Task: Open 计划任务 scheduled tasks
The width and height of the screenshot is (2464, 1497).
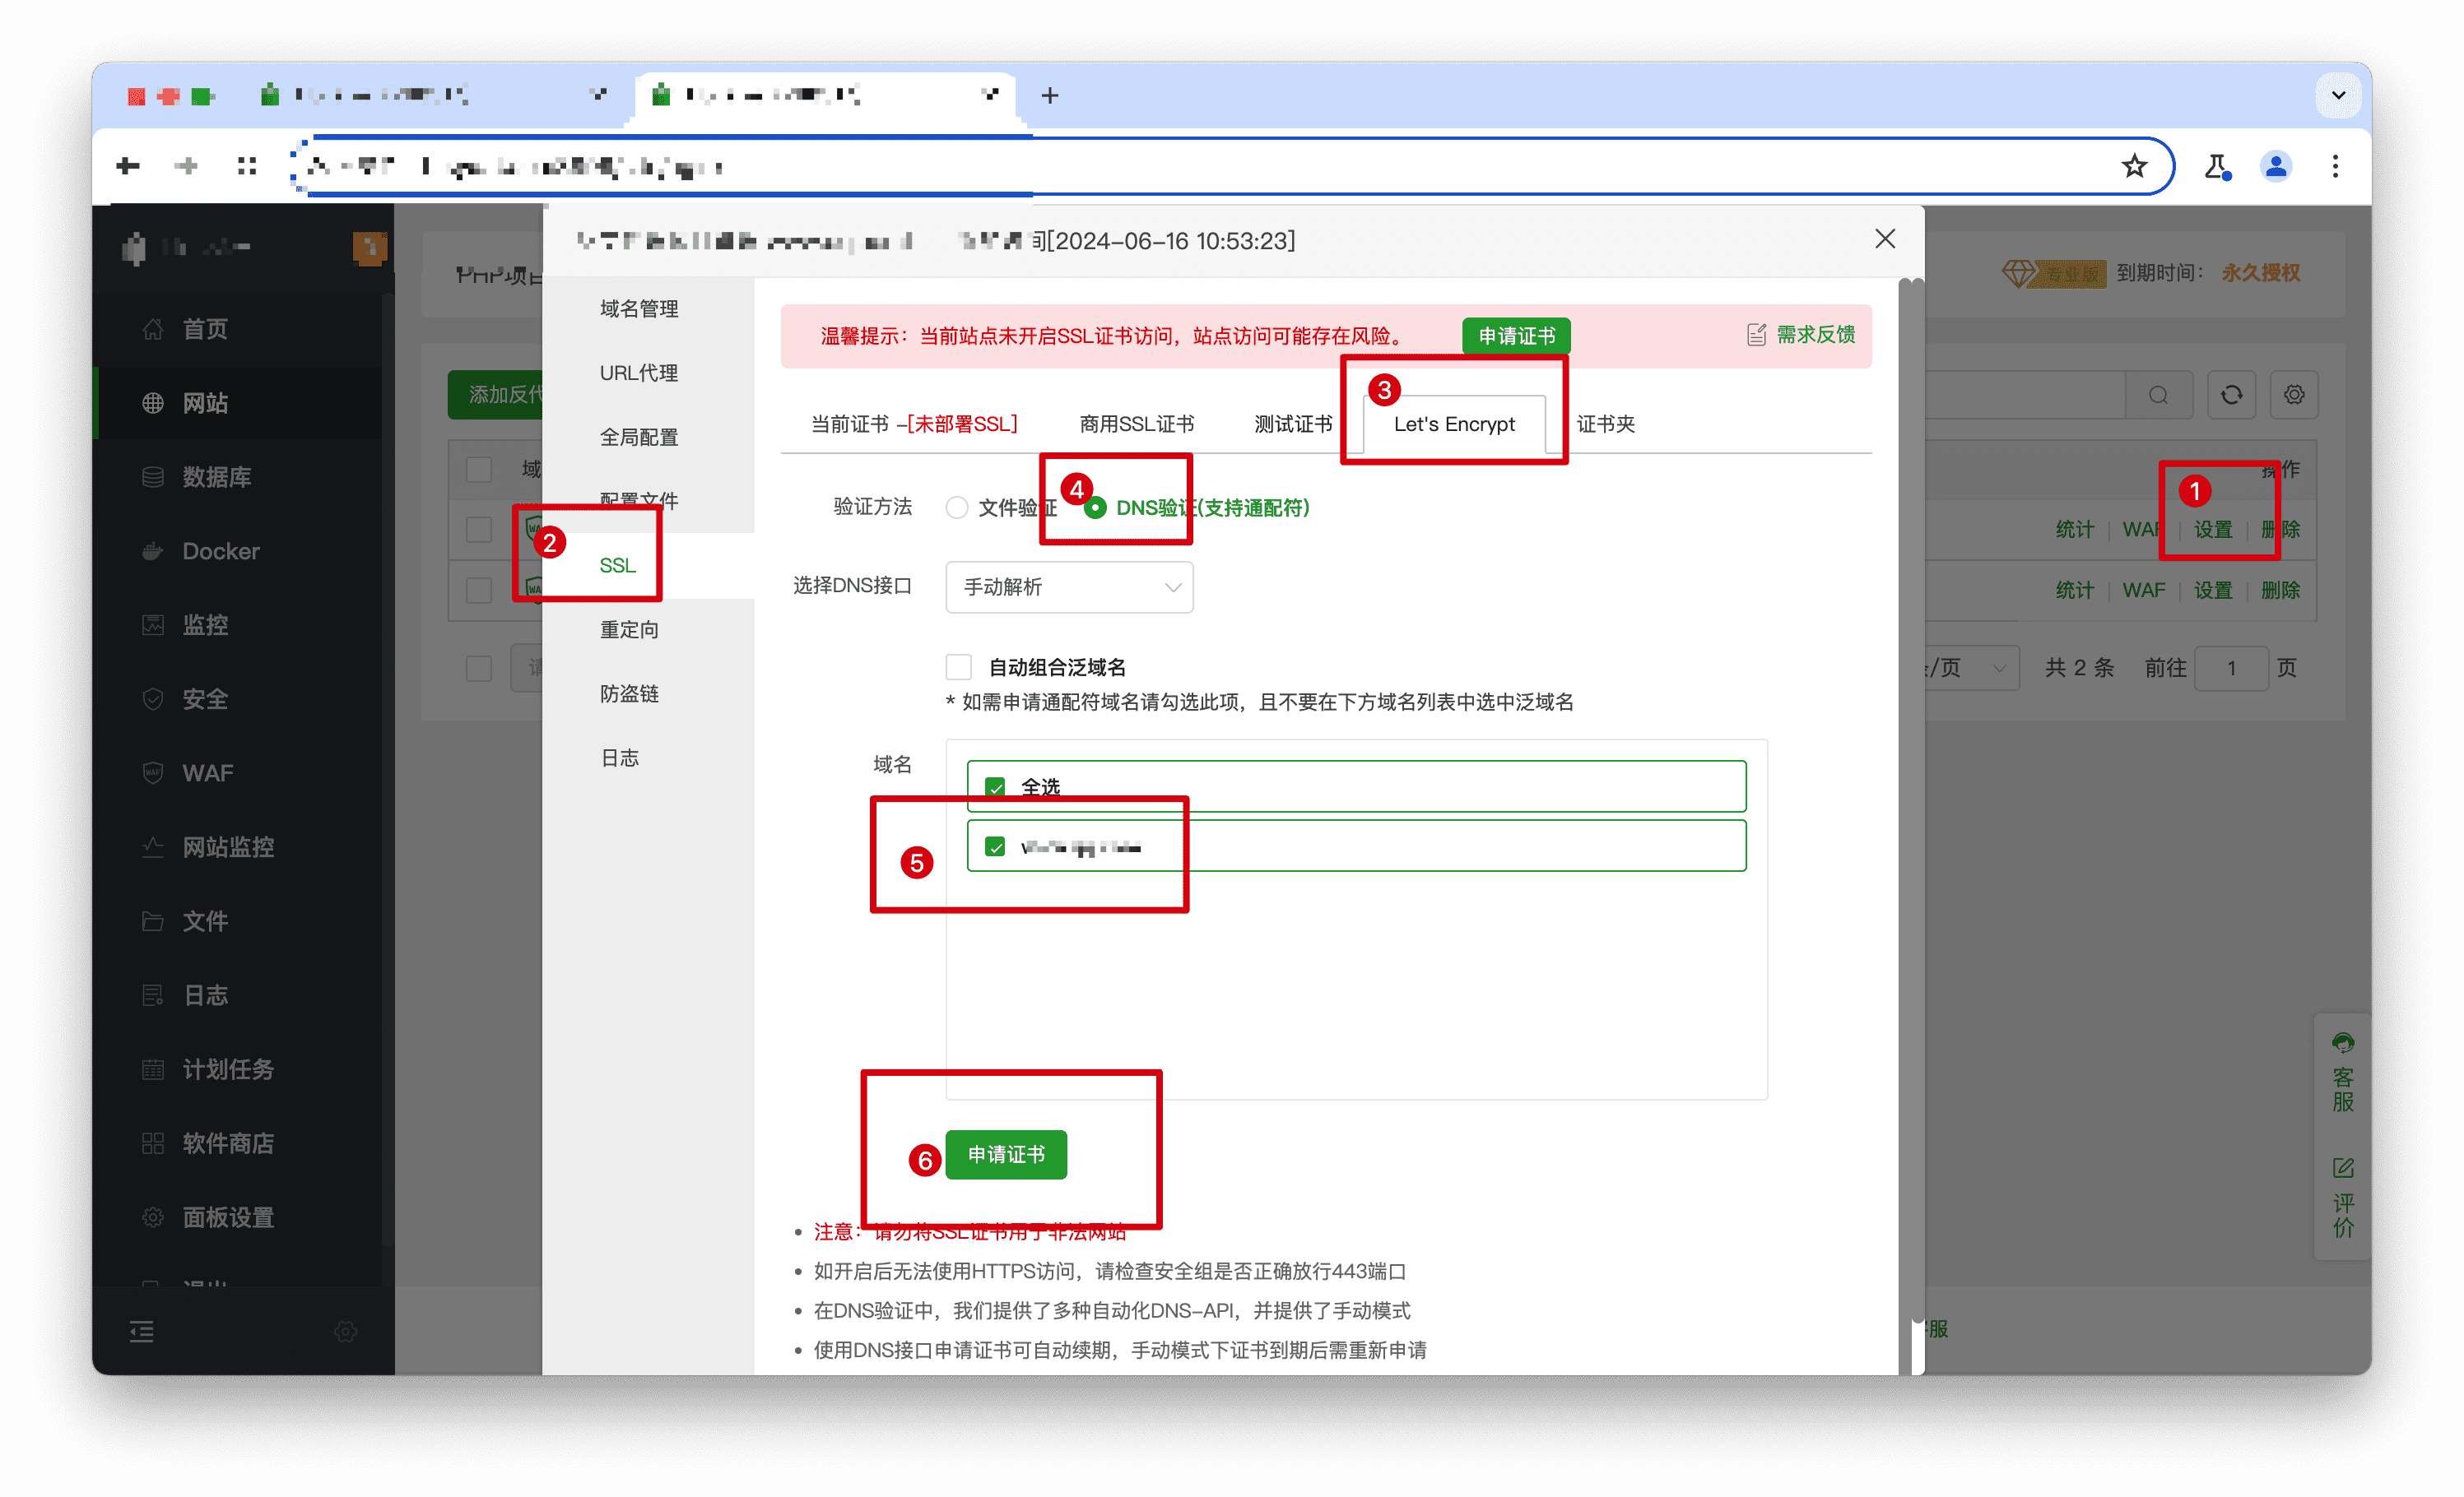Action: (x=227, y=1068)
